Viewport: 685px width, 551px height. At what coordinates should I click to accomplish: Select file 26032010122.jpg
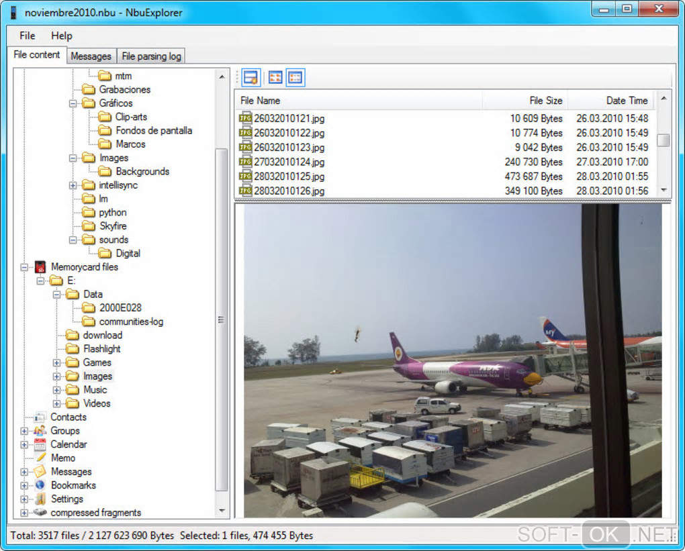click(289, 133)
